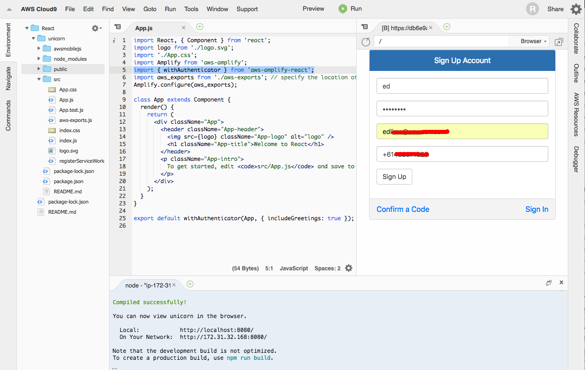
Task: Click the Preview button in toolbar
Action: (313, 8)
